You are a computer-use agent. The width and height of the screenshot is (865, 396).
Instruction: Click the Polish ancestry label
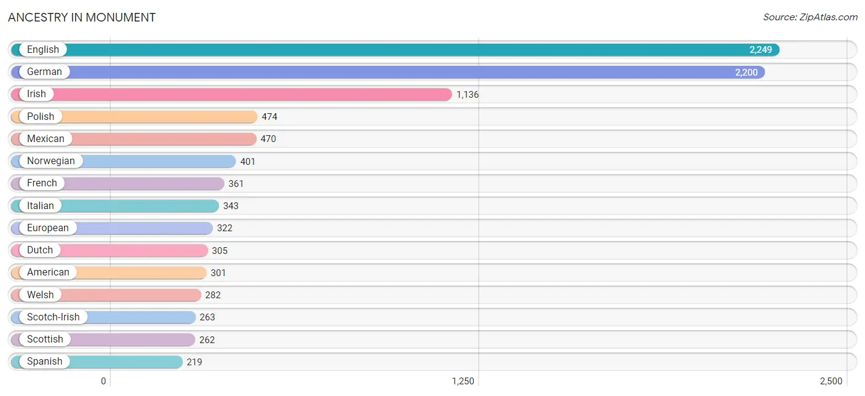tap(41, 117)
